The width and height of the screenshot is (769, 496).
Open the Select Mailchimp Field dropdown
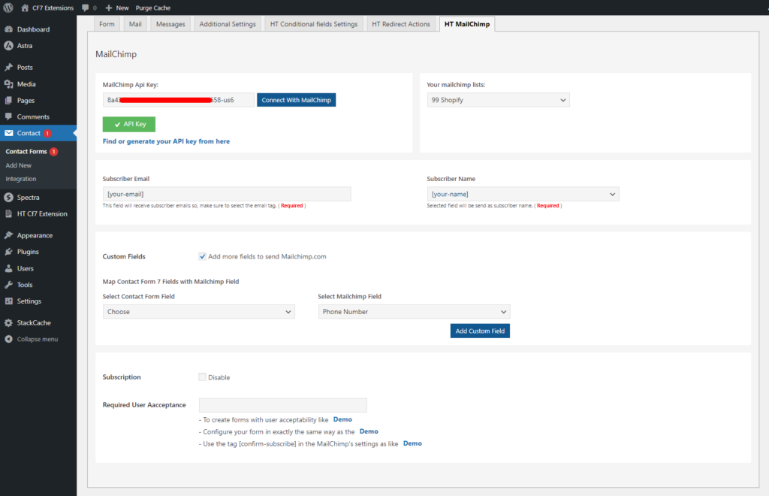click(414, 312)
